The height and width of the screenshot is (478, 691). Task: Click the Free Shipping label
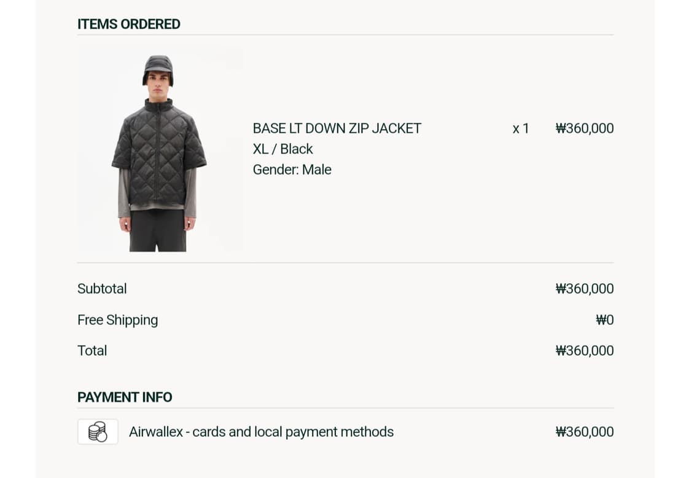117,320
